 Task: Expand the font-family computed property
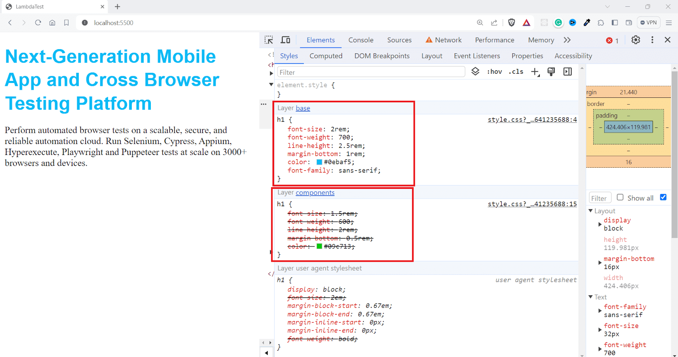[600, 311]
